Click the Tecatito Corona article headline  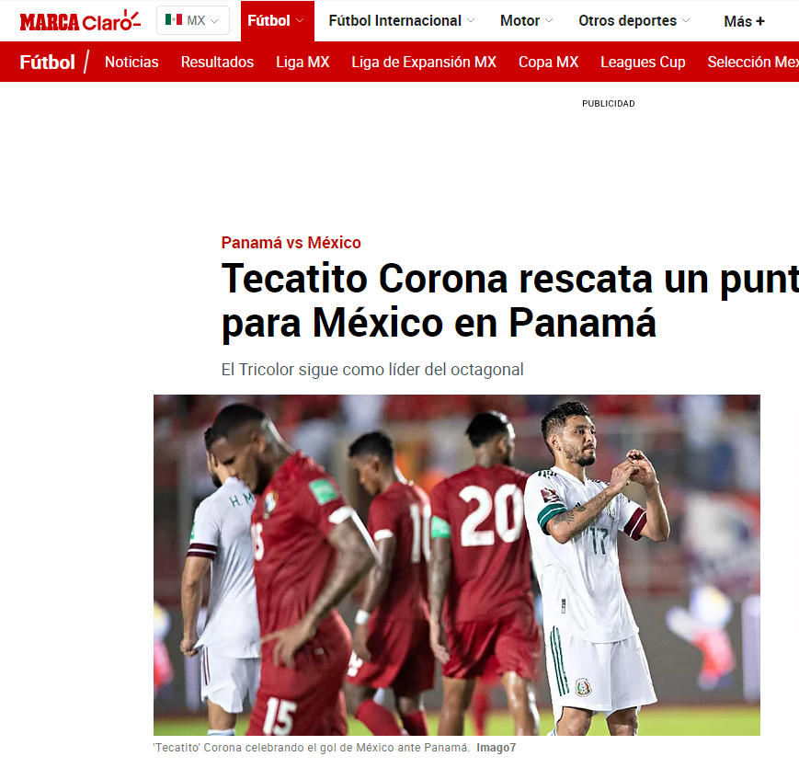510,301
